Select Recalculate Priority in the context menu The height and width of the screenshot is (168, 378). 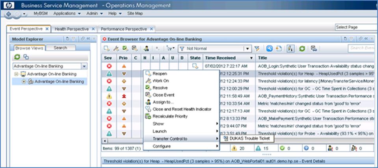click(181, 117)
